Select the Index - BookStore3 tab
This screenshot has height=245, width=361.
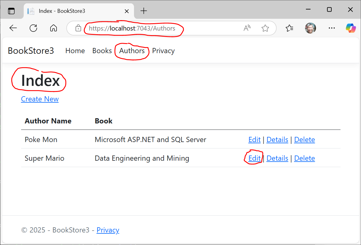pyautogui.click(x=79, y=11)
